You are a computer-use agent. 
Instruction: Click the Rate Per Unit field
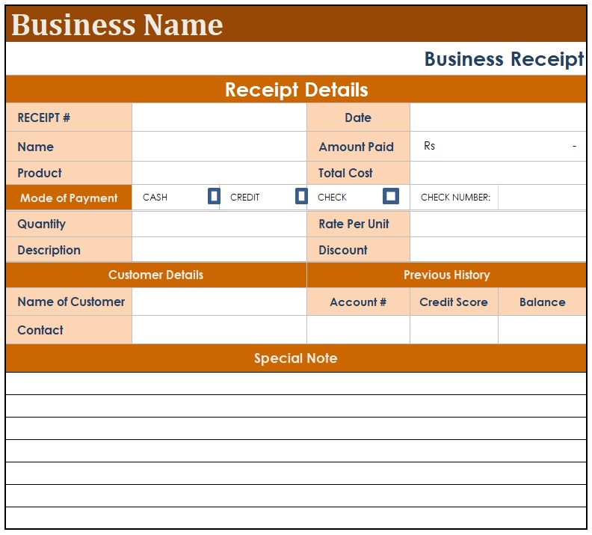pyautogui.click(x=498, y=224)
